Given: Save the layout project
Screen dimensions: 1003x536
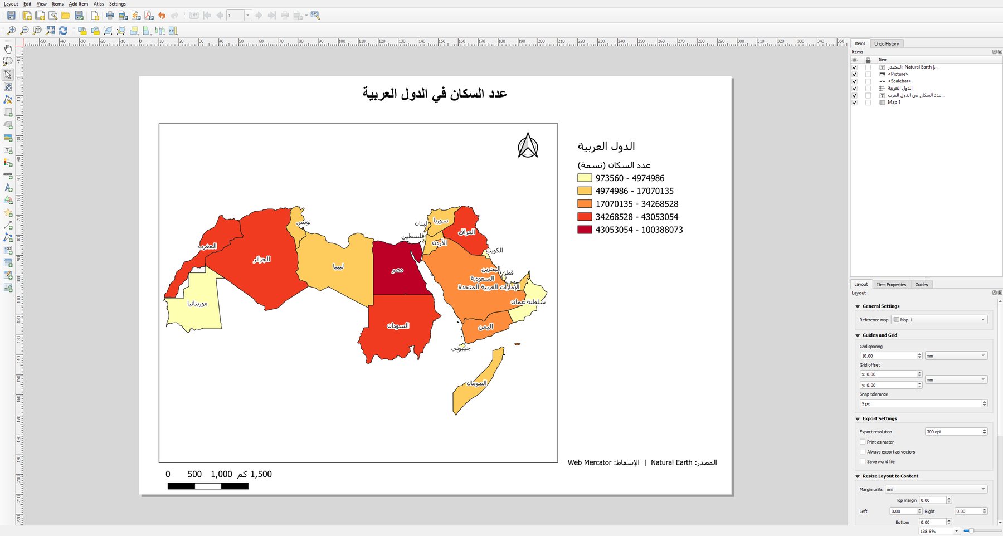Looking at the screenshot, I should tap(11, 16).
